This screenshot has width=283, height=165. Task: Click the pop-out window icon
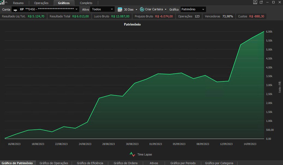pos(261,2)
